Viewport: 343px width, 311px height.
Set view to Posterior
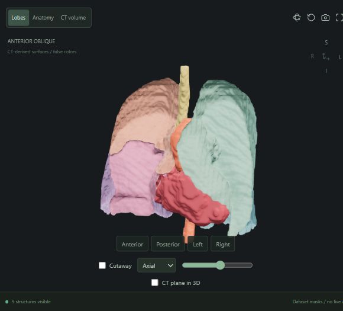(168, 244)
